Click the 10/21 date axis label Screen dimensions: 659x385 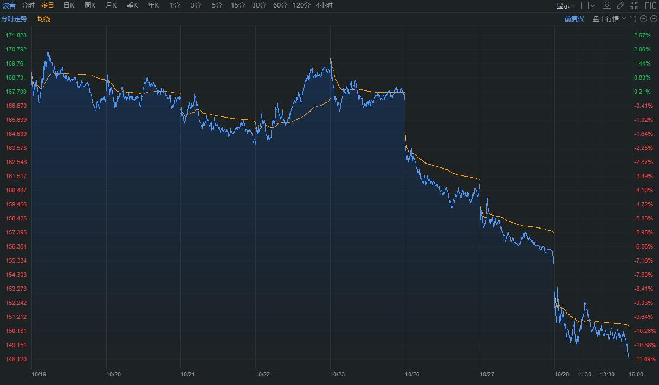tap(188, 374)
